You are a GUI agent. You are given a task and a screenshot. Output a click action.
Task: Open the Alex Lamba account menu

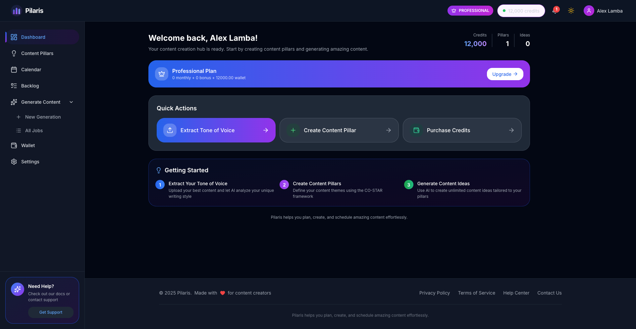coord(609,11)
